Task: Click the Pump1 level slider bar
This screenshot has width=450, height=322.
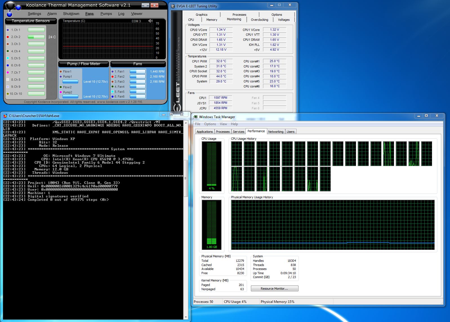Action: [x=70, y=82]
